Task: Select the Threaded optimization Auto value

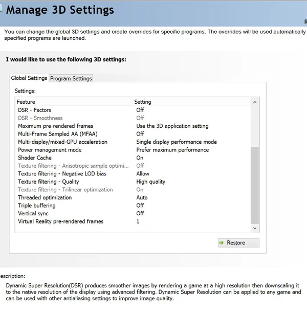Action: tap(142, 197)
